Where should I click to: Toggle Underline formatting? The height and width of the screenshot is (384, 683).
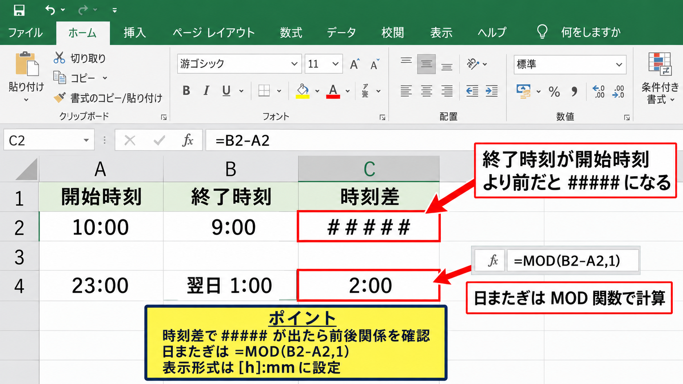[226, 91]
